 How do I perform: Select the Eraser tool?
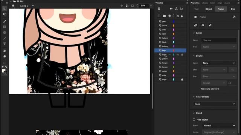pyautogui.click(x=5, y=56)
